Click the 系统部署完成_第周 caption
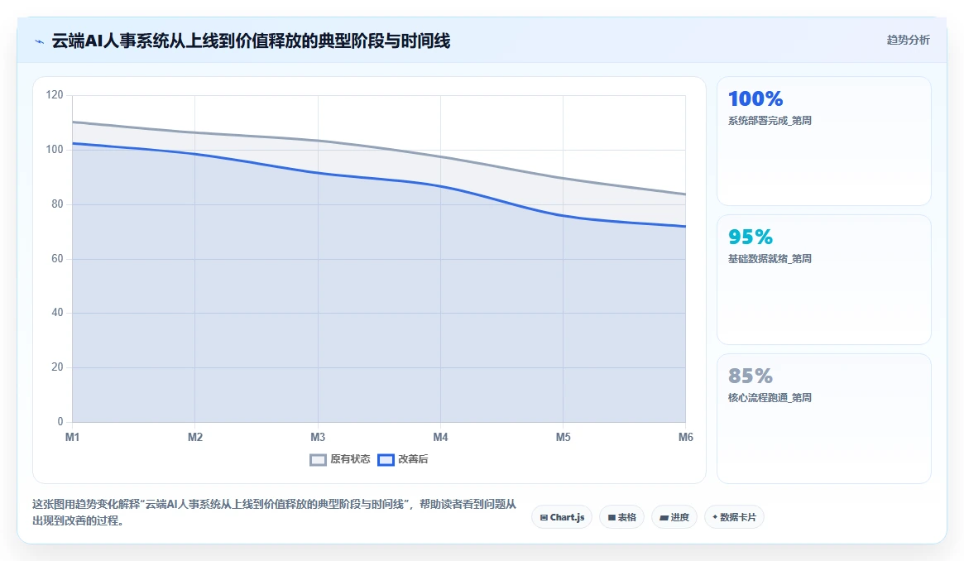Screen dimensions: 964x561 770,121
